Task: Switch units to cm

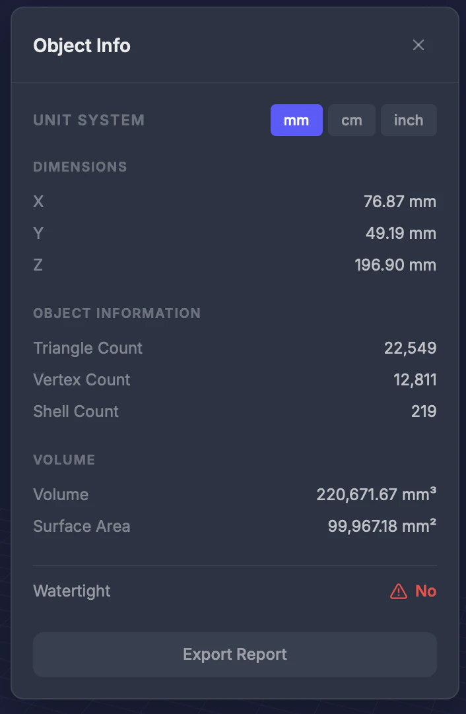Action: pos(352,120)
